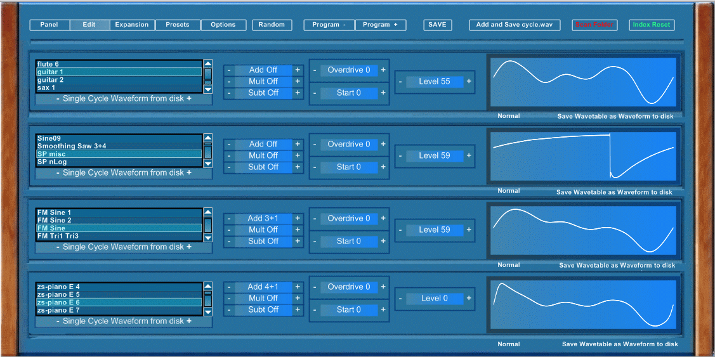
Task: Click plus on 'Add 4+1' control
Action: click(298, 287)
